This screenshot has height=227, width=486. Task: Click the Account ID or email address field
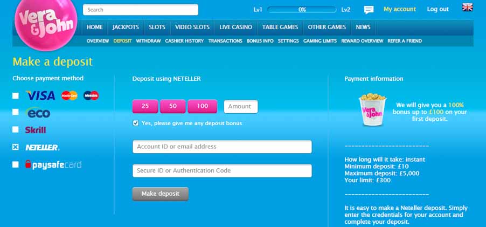click(222, 147)
